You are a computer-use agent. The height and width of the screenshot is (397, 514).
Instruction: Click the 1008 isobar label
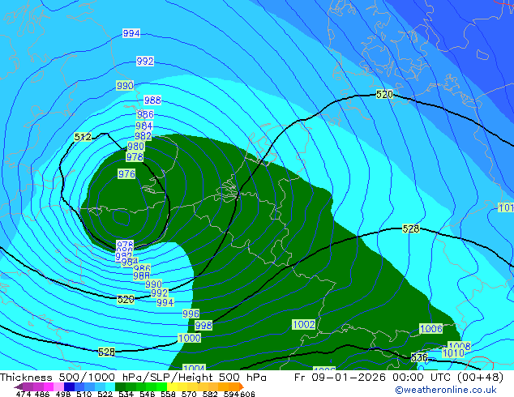[460, 346]
